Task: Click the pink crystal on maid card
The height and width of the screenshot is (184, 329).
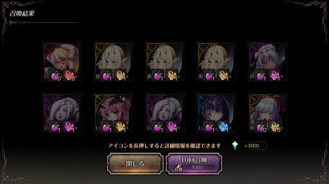Action: [x=275, y=75]
